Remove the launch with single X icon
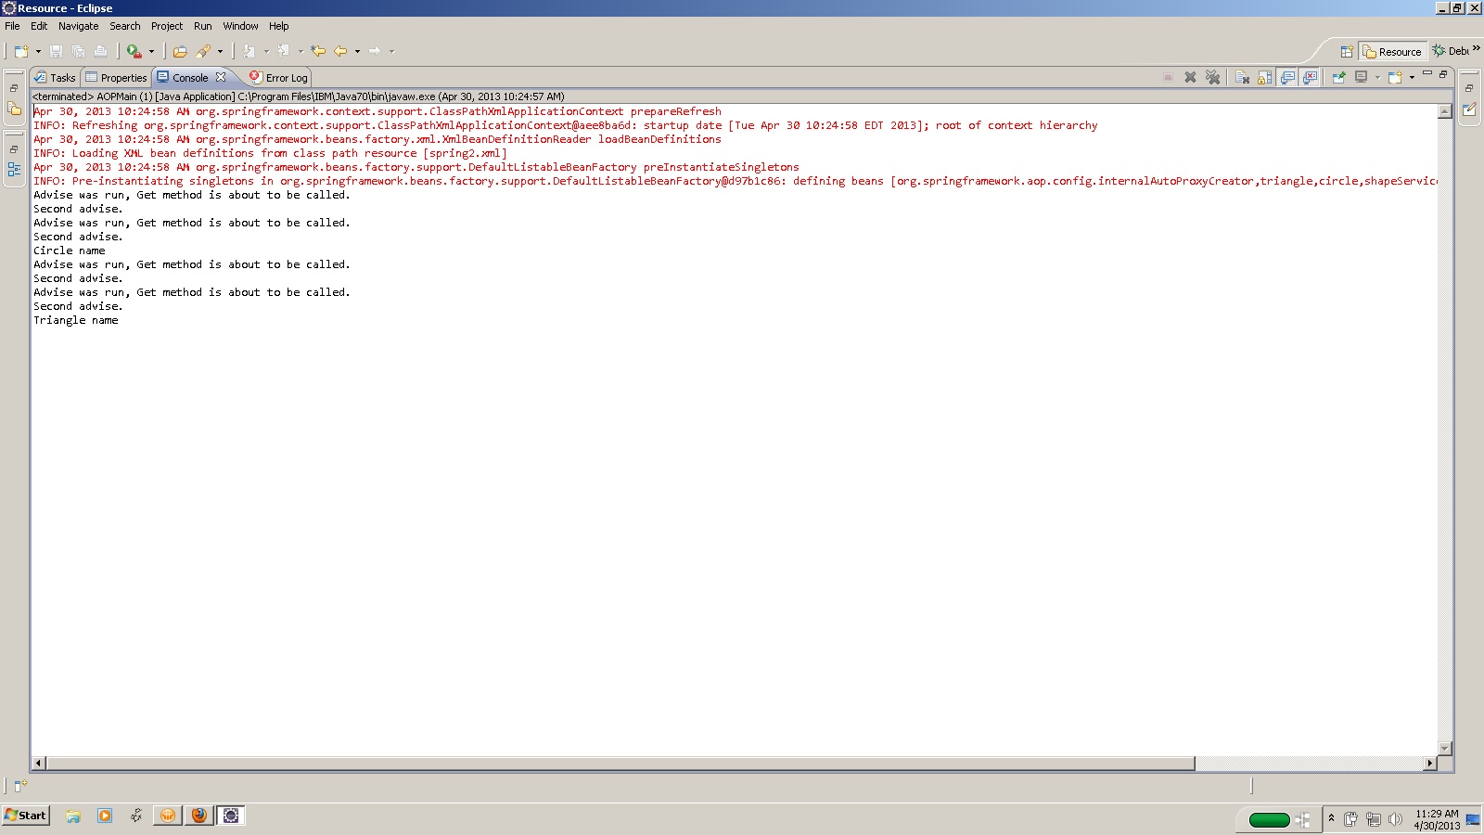Viewport: 1484px width, 835px height. tap(1191, 78)
